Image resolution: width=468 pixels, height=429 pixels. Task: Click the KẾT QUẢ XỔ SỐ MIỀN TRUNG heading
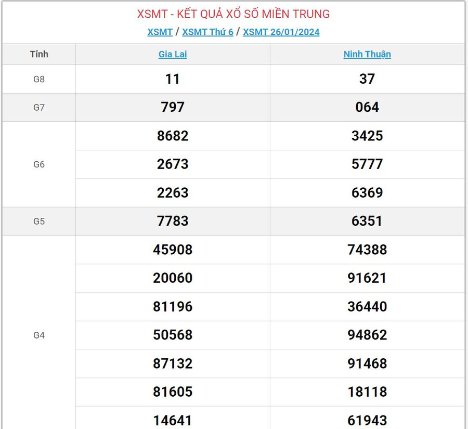click(x=233, y=14)
